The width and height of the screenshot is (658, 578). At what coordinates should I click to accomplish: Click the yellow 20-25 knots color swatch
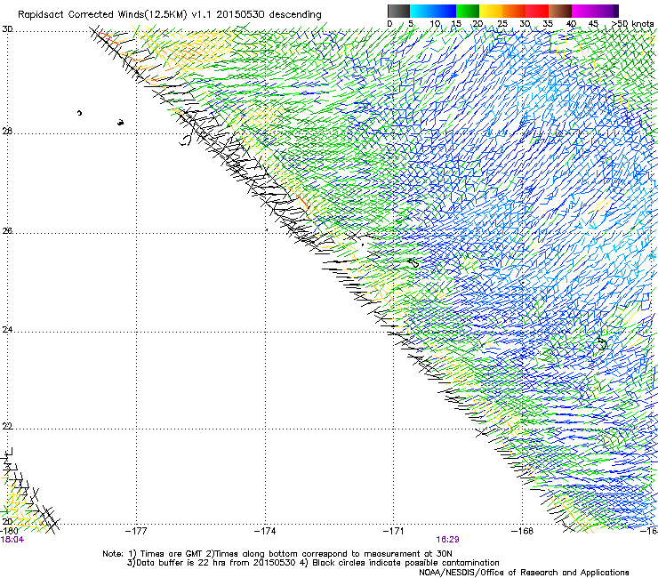pos(491,11)
